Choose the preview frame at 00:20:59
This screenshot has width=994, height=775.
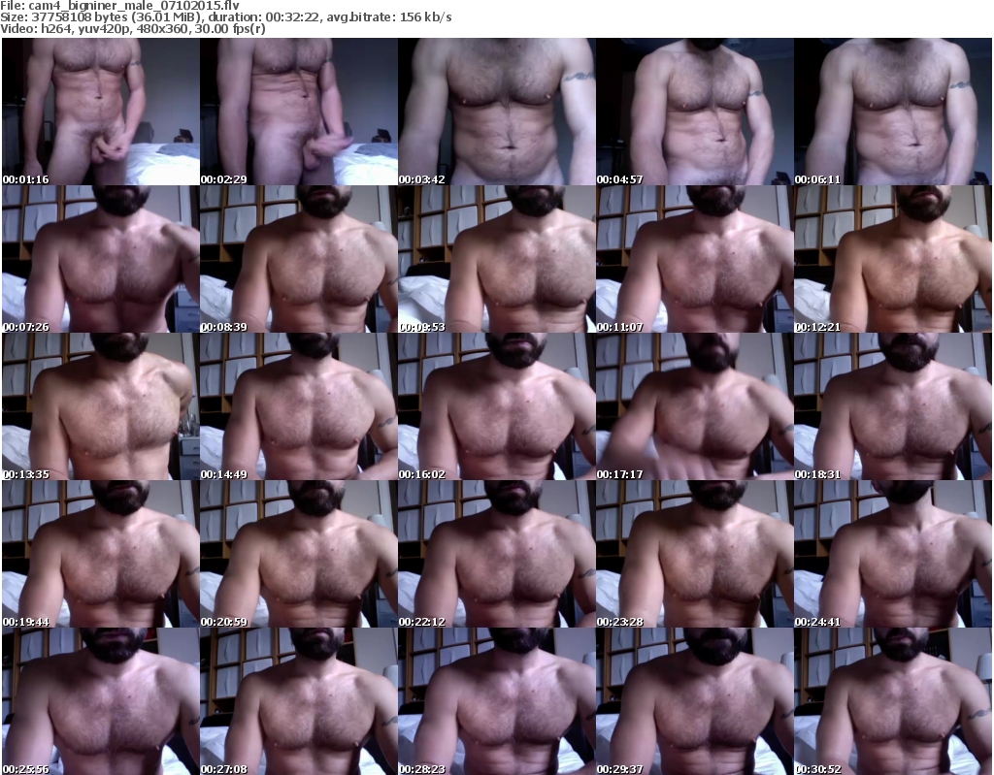coord(299,554)
